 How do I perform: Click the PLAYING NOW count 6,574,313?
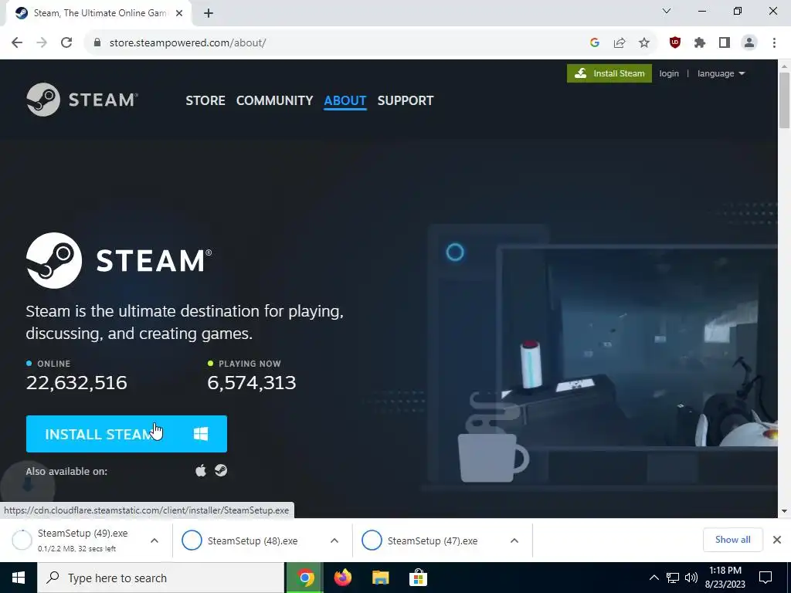click(x=252, y=383)
